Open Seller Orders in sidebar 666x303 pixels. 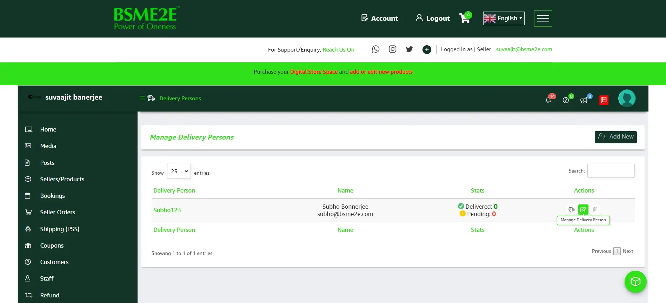tap(58, 212)
